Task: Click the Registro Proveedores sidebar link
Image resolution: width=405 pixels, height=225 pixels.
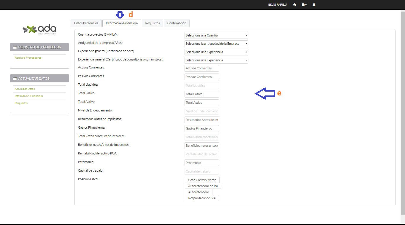Action: tap(28, 58)
